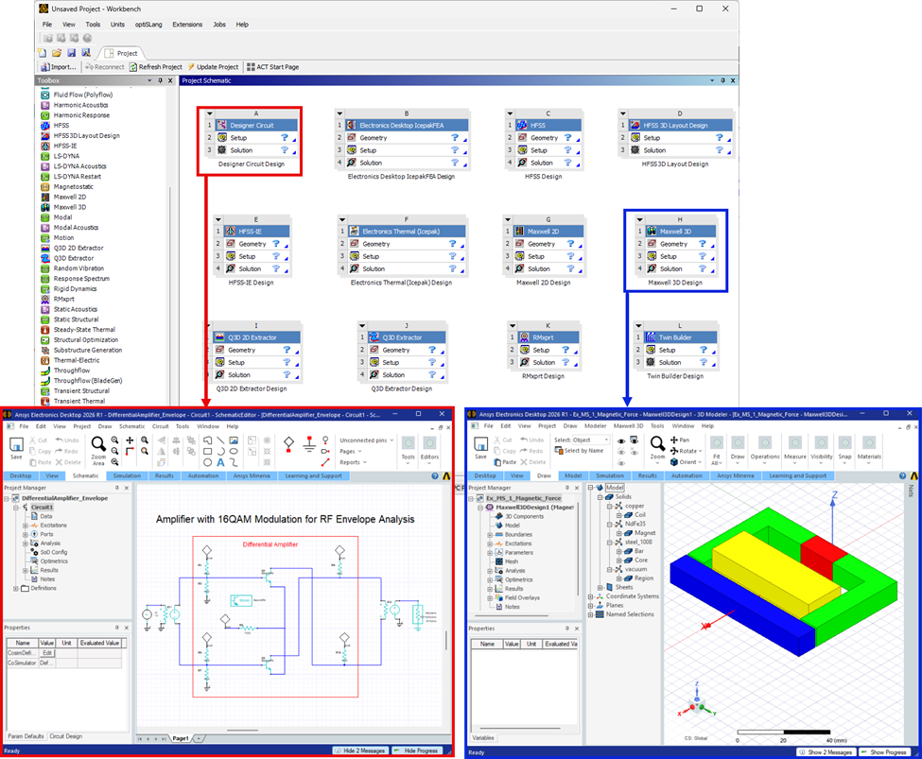
Task: Select Q3D Extractor in the Workbench Toolbox
Action: [74, 258]
